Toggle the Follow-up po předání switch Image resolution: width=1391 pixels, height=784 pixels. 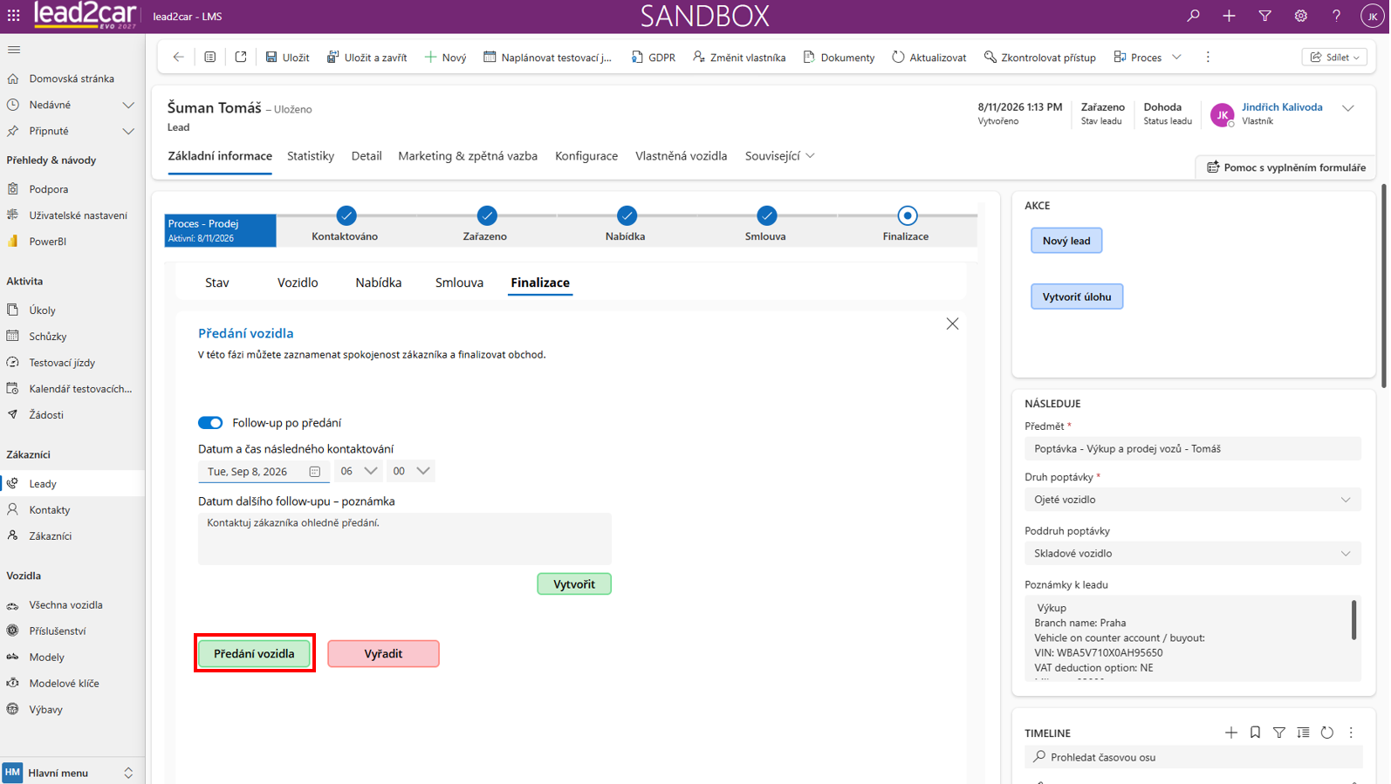pos(210,423)
